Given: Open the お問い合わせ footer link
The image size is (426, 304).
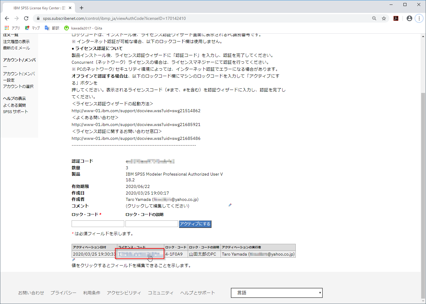Looking at the screenshot, I should point(31,293).
